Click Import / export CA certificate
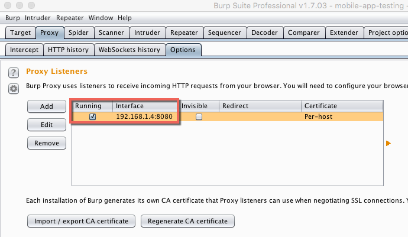The width and height of the screenshot is (408, 237). 81,221
